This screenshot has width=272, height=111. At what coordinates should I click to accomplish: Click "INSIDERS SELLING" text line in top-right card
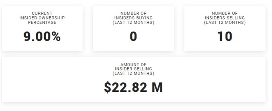[x=225, y=18]
